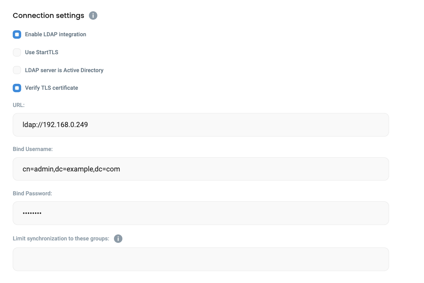This screenshot has height=283, width=424.
Task: Focus the URL field containing ldap://192.168.0.249
Action: pos(200,125)
